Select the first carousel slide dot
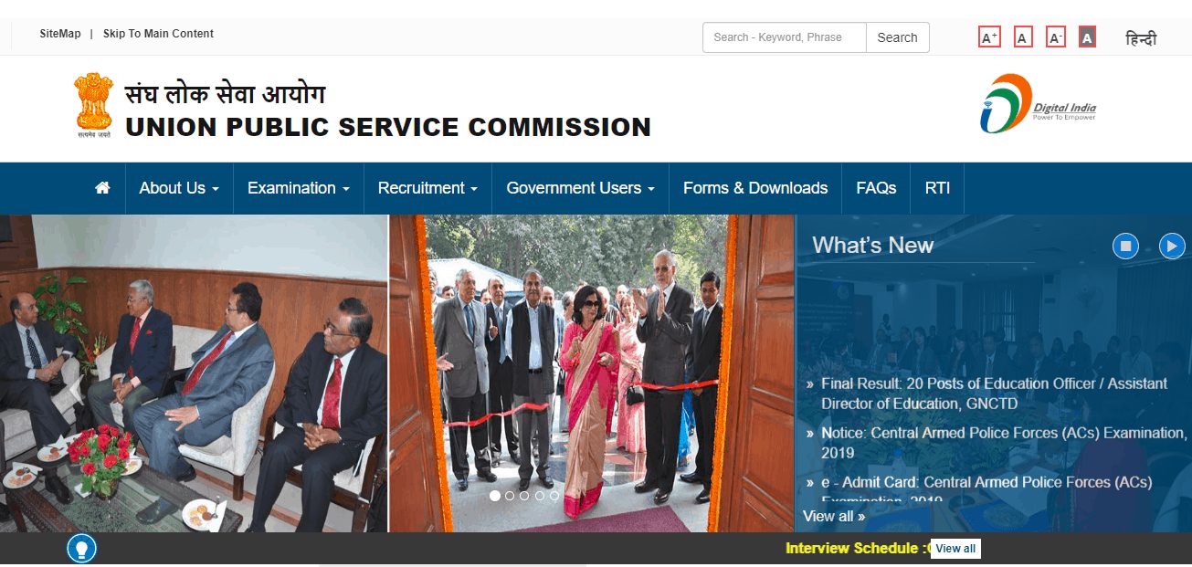Screen dimensions: 1192x567 (x=495, y=496)
